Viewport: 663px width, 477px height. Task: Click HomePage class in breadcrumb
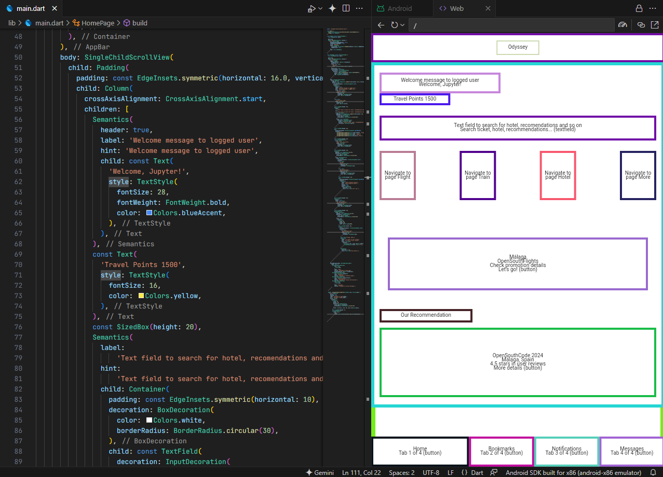[x=98, y=23]
